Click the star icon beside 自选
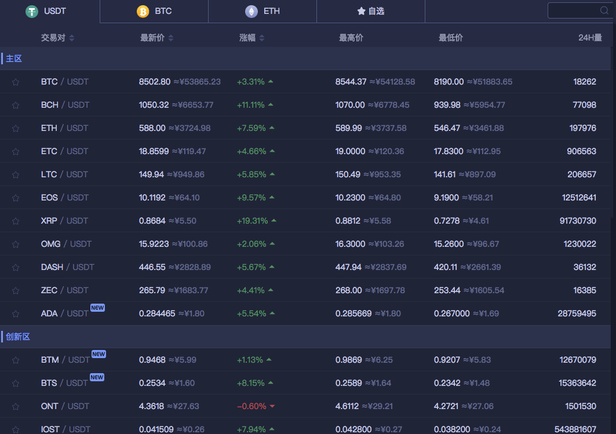This screenshot has height=434, width=616. (x=361, y=11)
